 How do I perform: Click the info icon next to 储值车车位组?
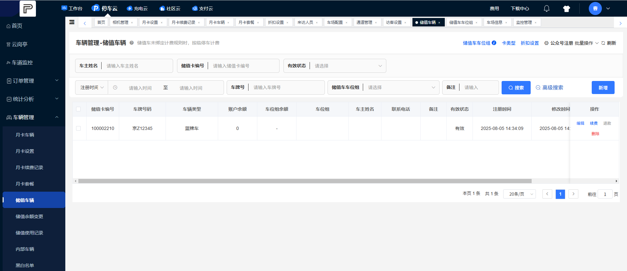click(x=494, y=43)
